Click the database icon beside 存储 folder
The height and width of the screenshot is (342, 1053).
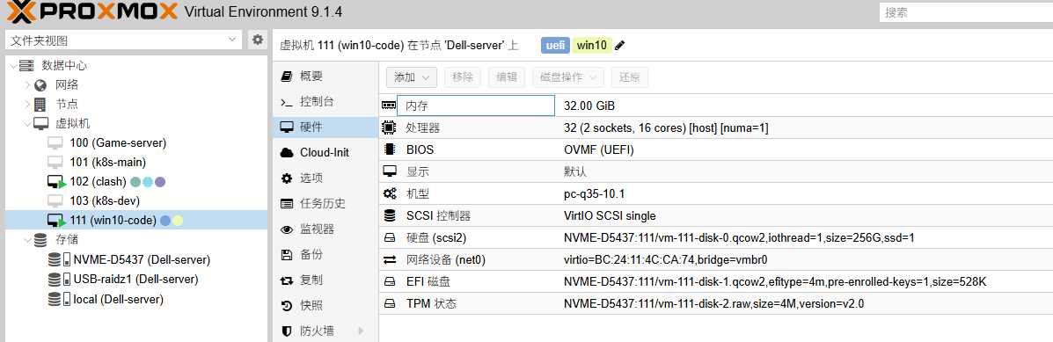pos(40,240)
